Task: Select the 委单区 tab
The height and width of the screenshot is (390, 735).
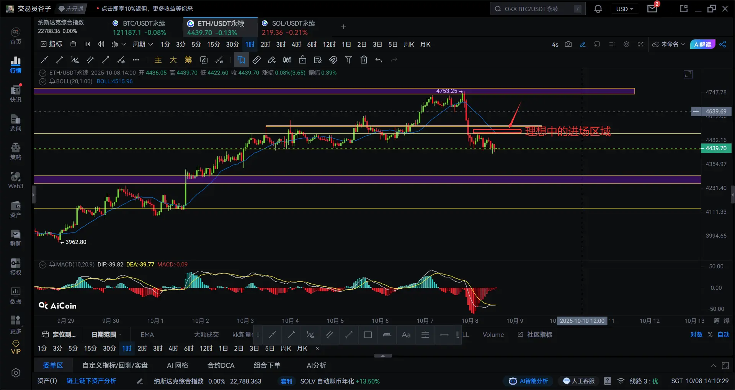Action: click(x=53, y=366)
